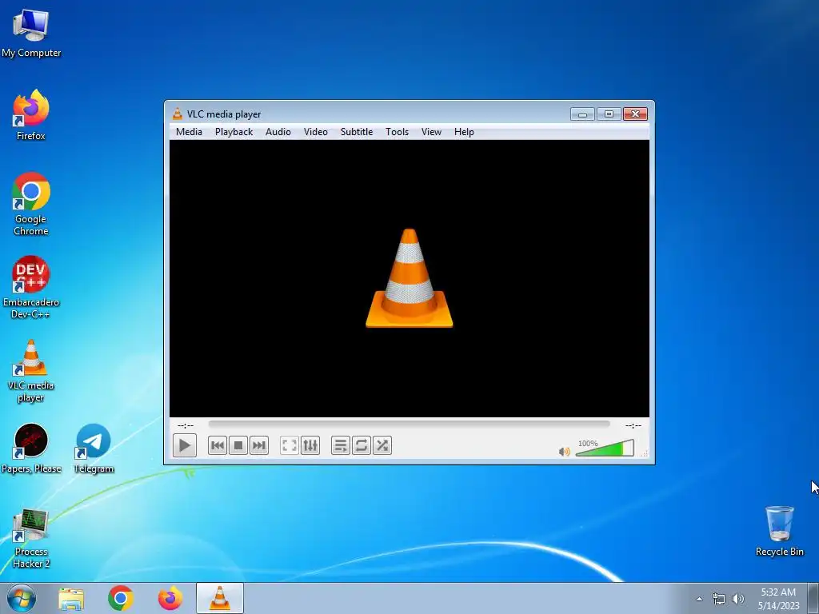Start playback with the VLC Play button
The width and height of the screenshot is (819, 614).
[x=185, y=445]
